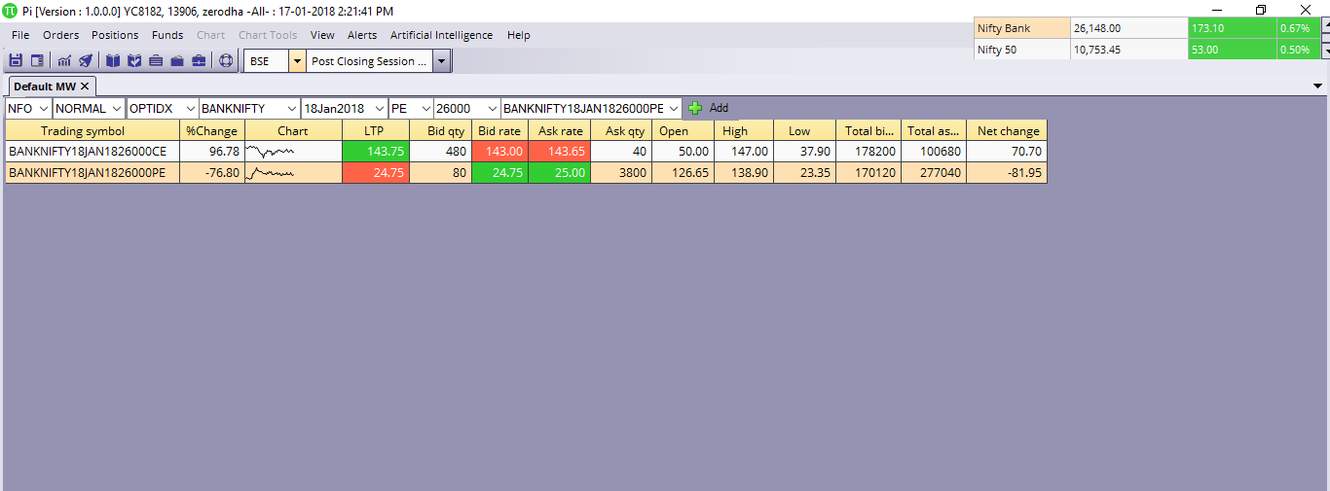1330x491 pixels.
Task: Sort by Ask rate column header
Action: click(560, 131)
